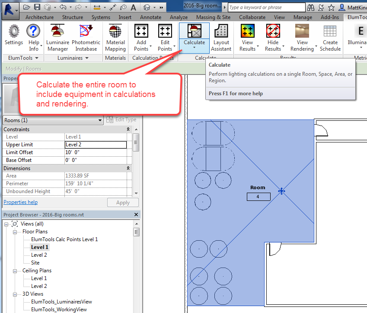Image resolution: width=367 pixels, height=313 pixels.
Task: Open the Material Mapping tool
Action: coord(115,38)
